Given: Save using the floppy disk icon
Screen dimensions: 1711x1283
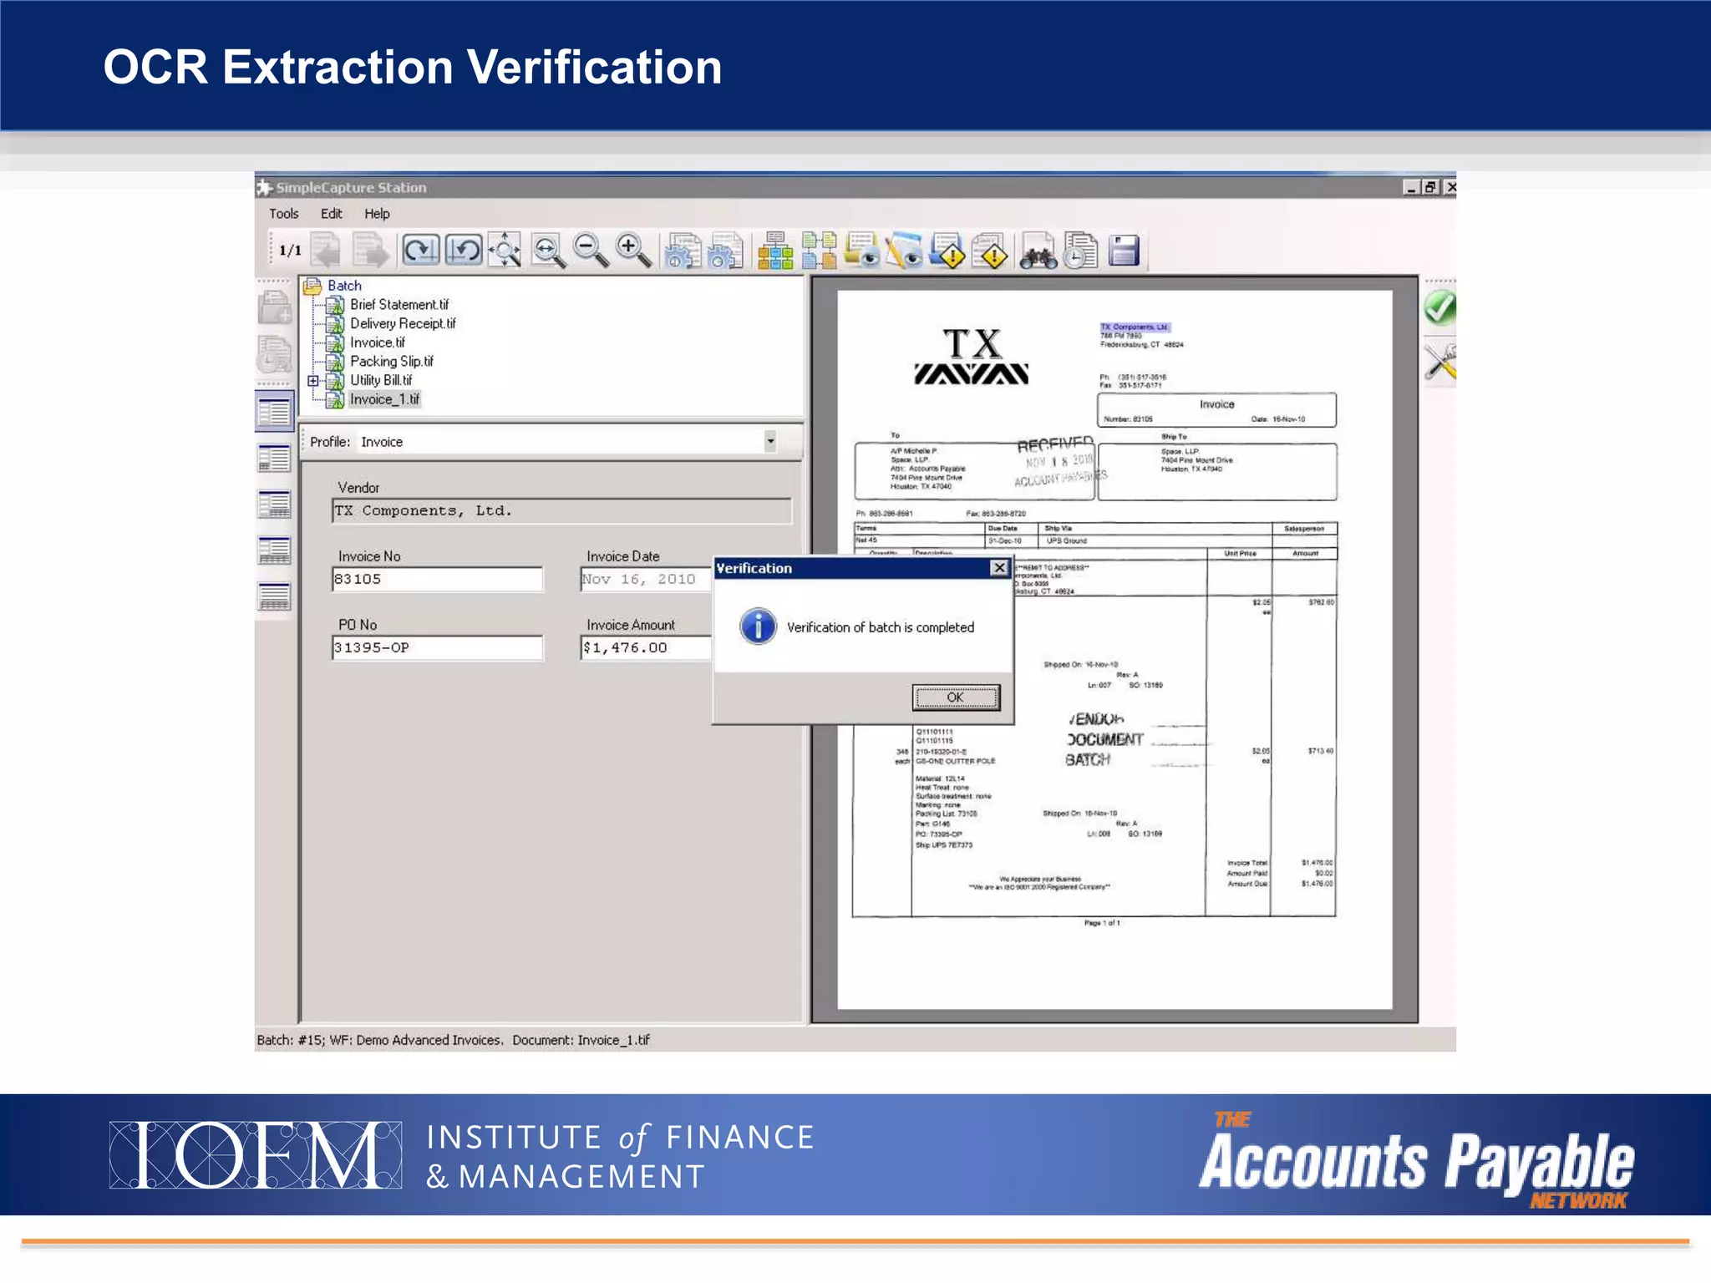Looking at the screenshot, I should tap(1124, 251).
